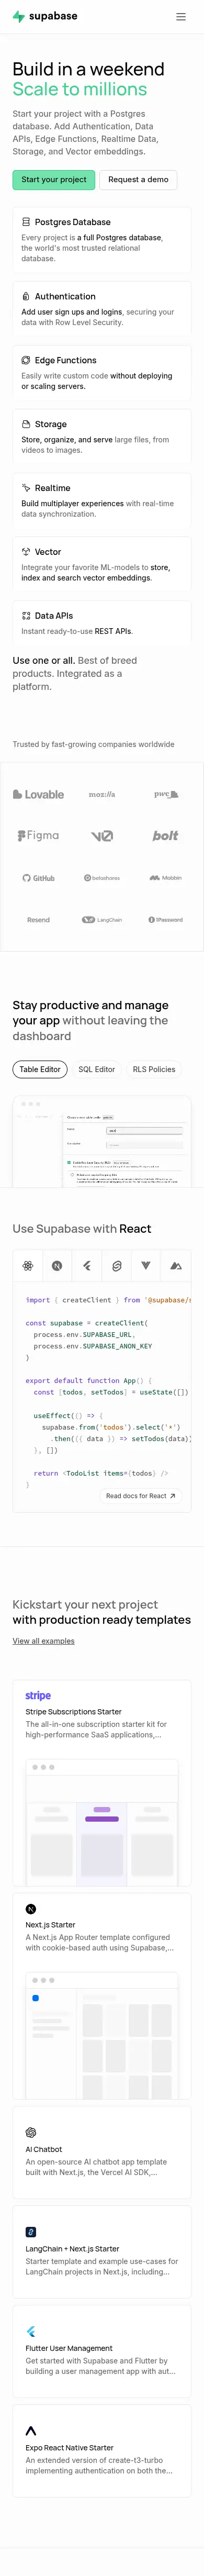Select the Nuxt framework icon
Image resolution: width=204 pixels, height=2576 pixels.
(176, 1266)
